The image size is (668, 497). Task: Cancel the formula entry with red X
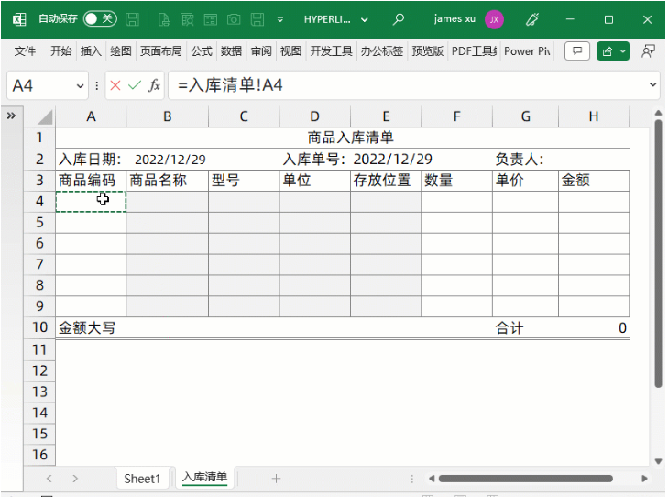coord(115,85)
